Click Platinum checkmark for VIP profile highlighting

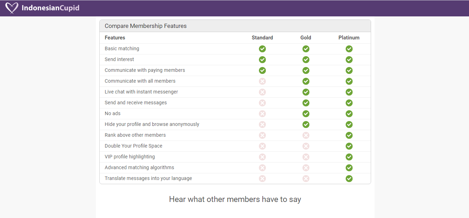(349, 157)
